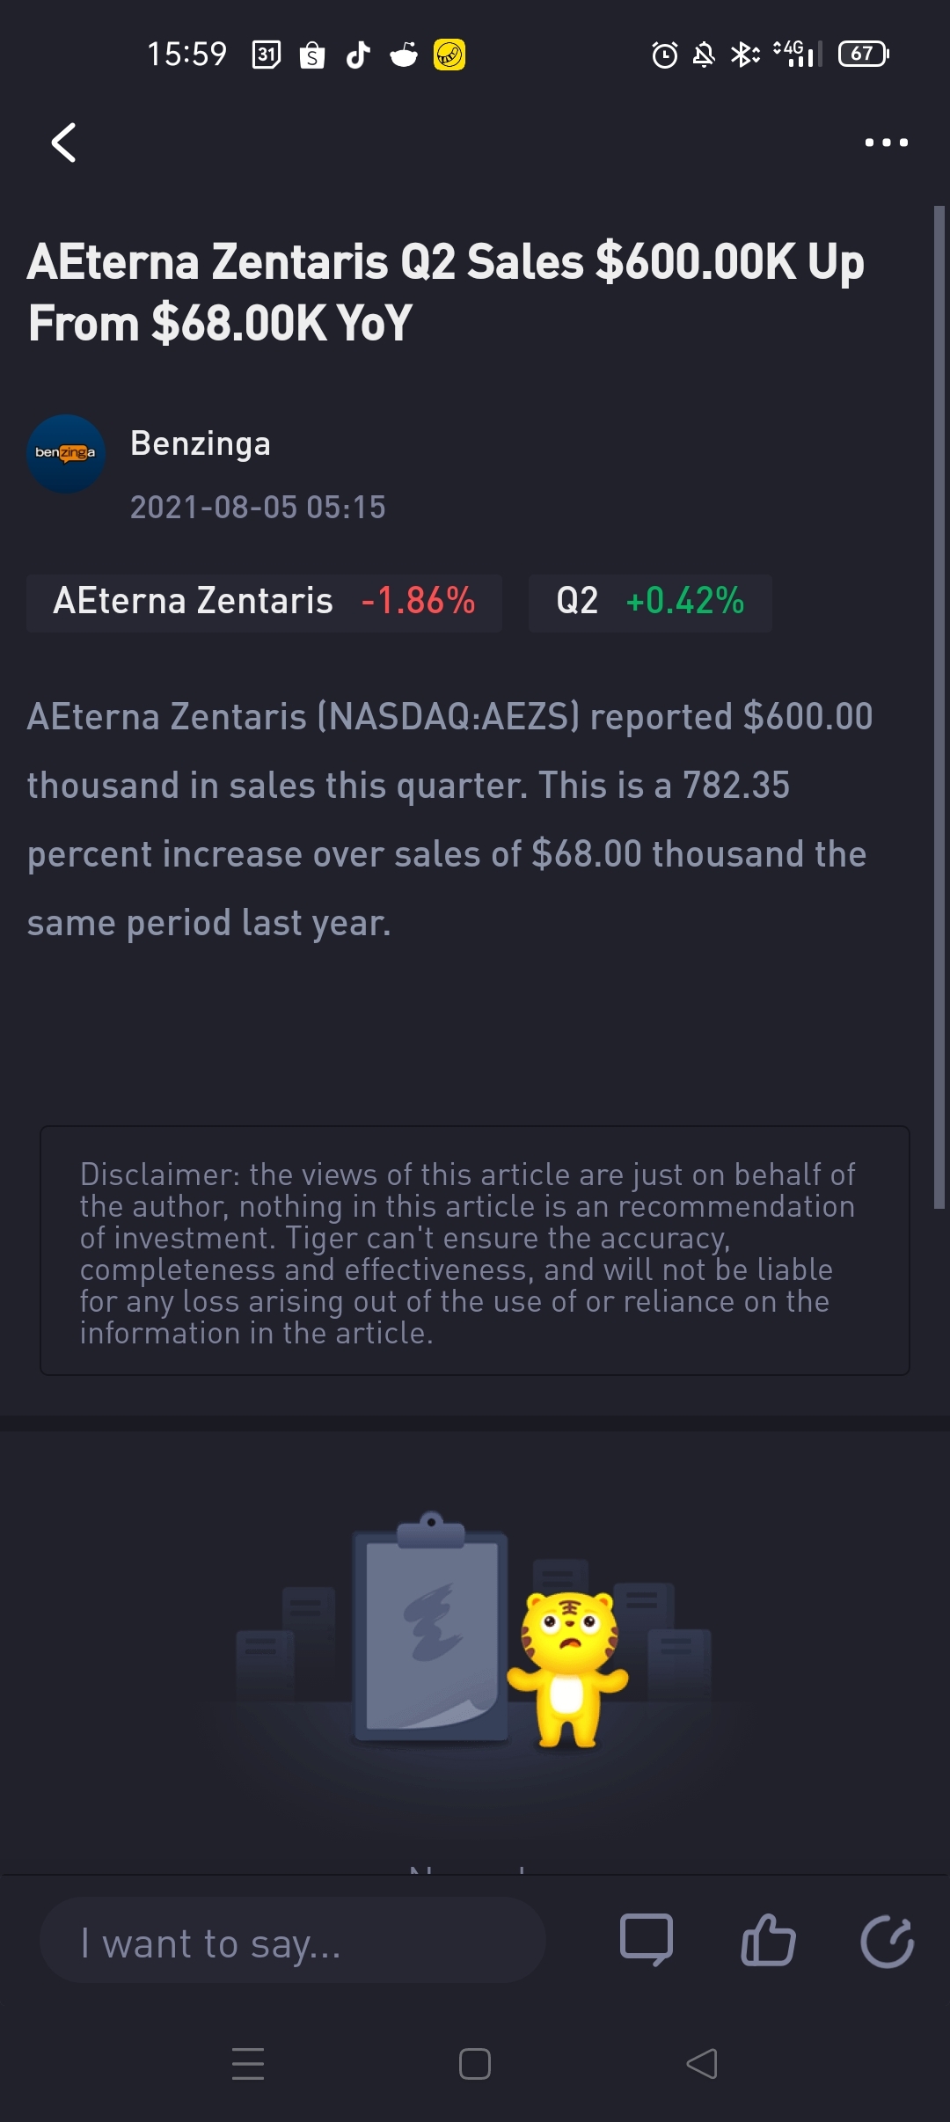Tap the Android recent apps button

248,2064
